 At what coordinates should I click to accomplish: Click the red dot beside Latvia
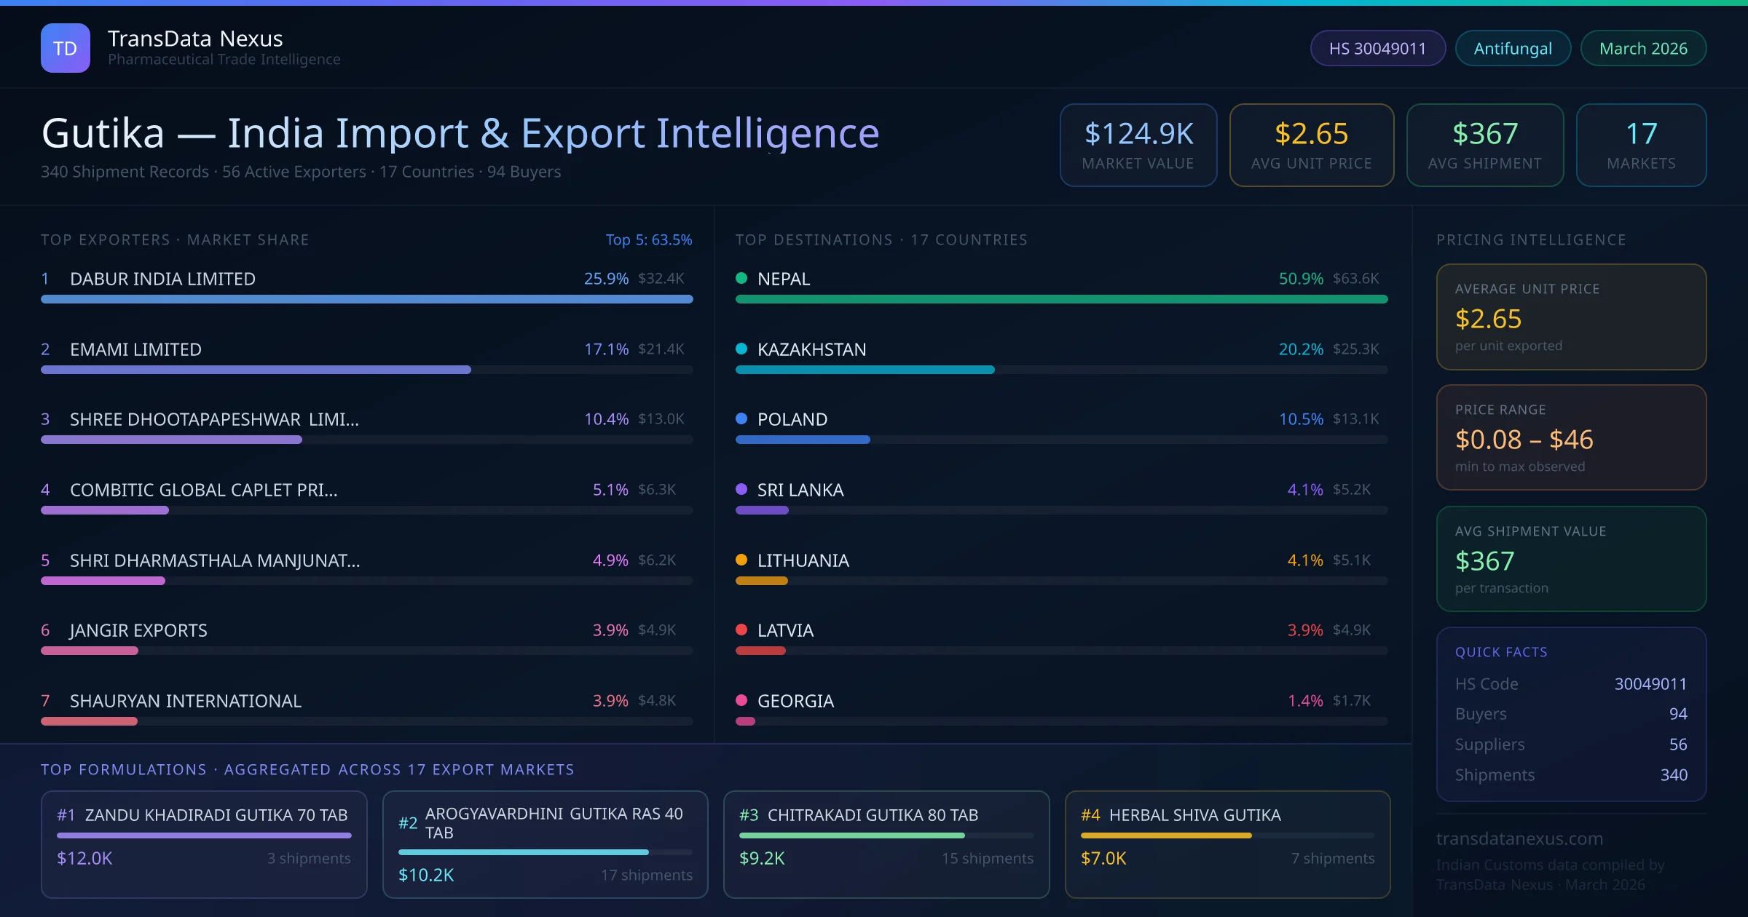tap(741, 630)
